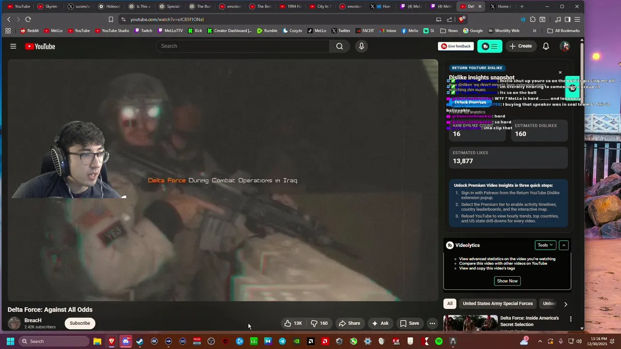Switch to the 1994 Ha tab

point(290,6)
